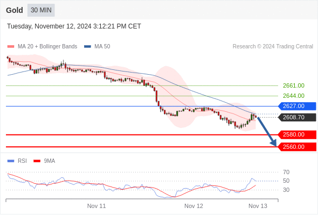
Task: Select the 2560.00 red target tag
Action: 297,147
